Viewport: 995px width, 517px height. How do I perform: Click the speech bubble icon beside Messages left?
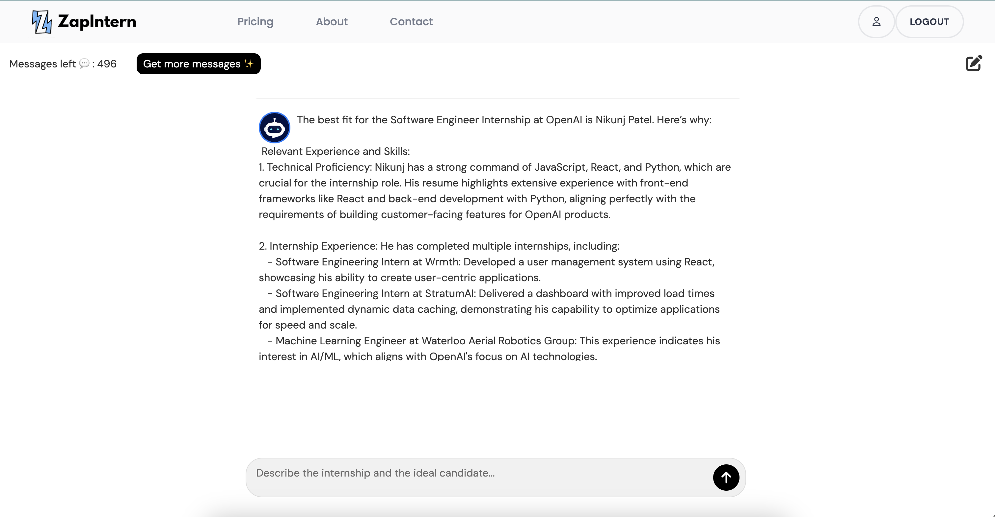[x=84, y=63]
